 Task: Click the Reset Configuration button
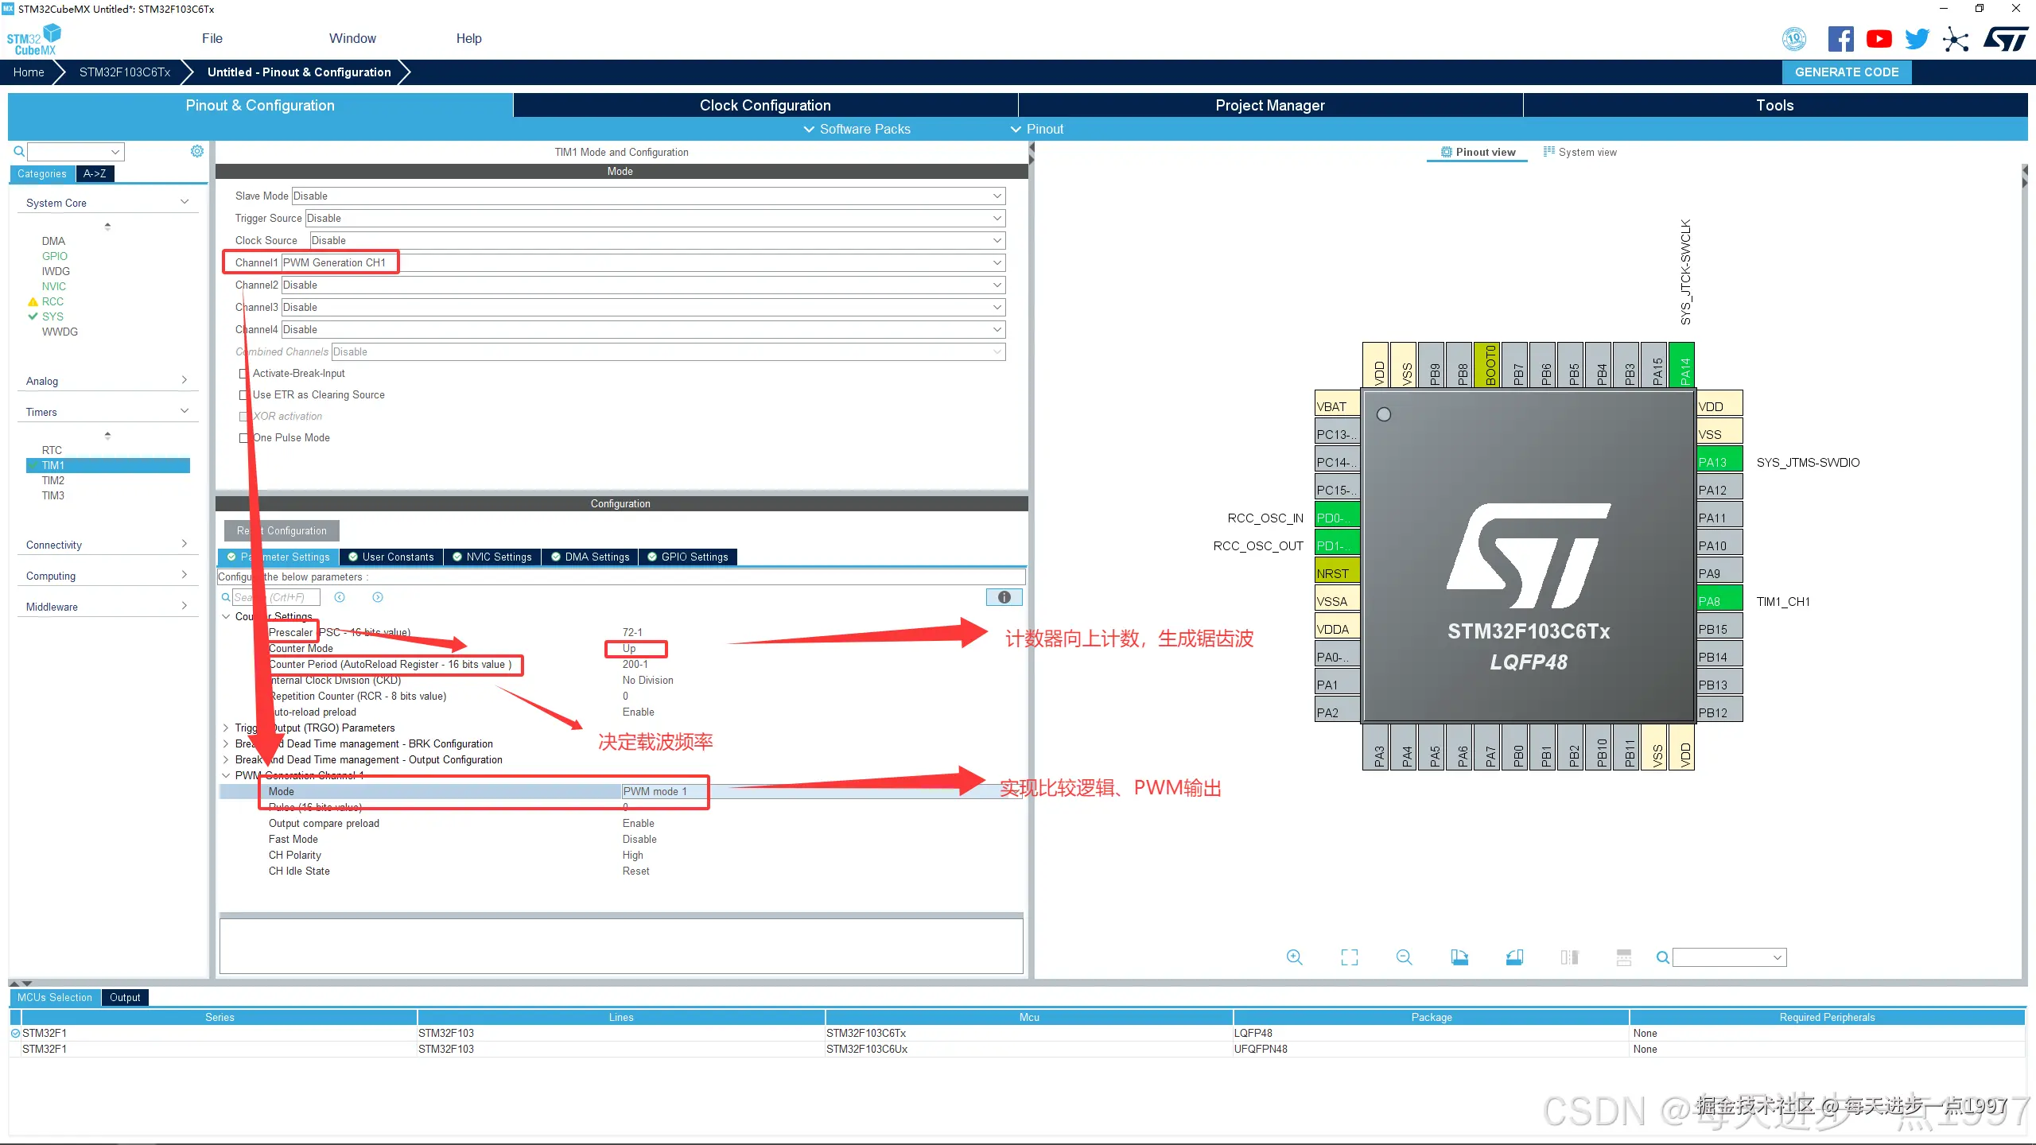tap(282, 530)
